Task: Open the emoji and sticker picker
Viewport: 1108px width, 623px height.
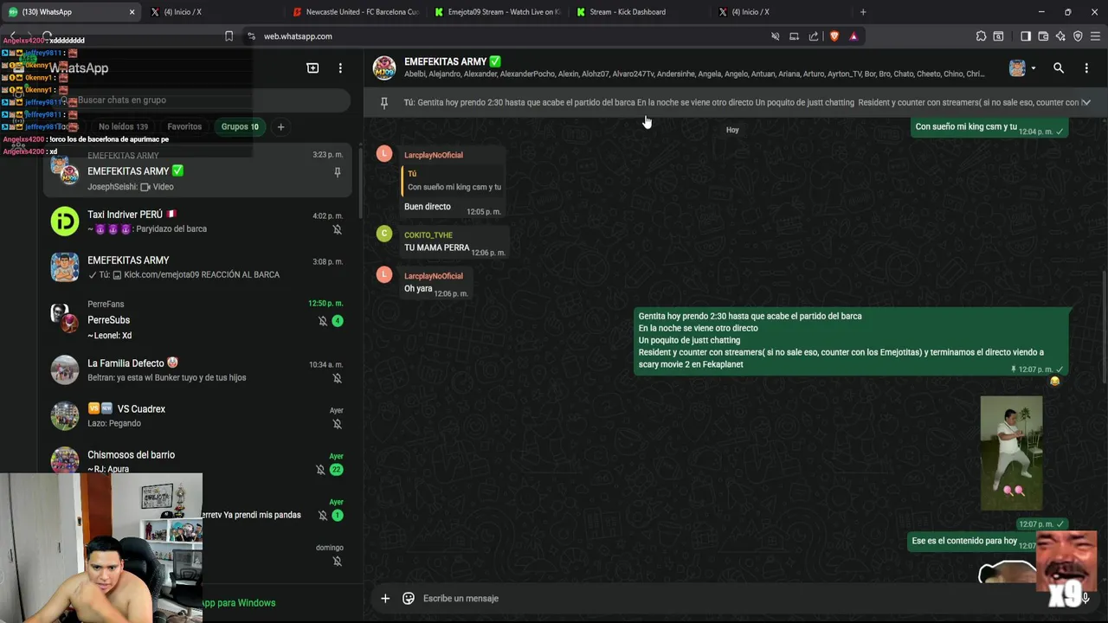Action: pos(409,598)
